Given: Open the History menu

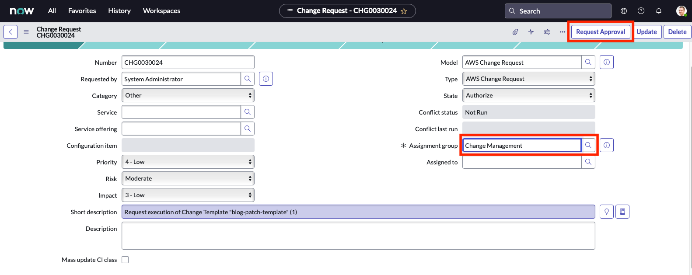Looking at the screenshot, I should (x=119, y=11).
